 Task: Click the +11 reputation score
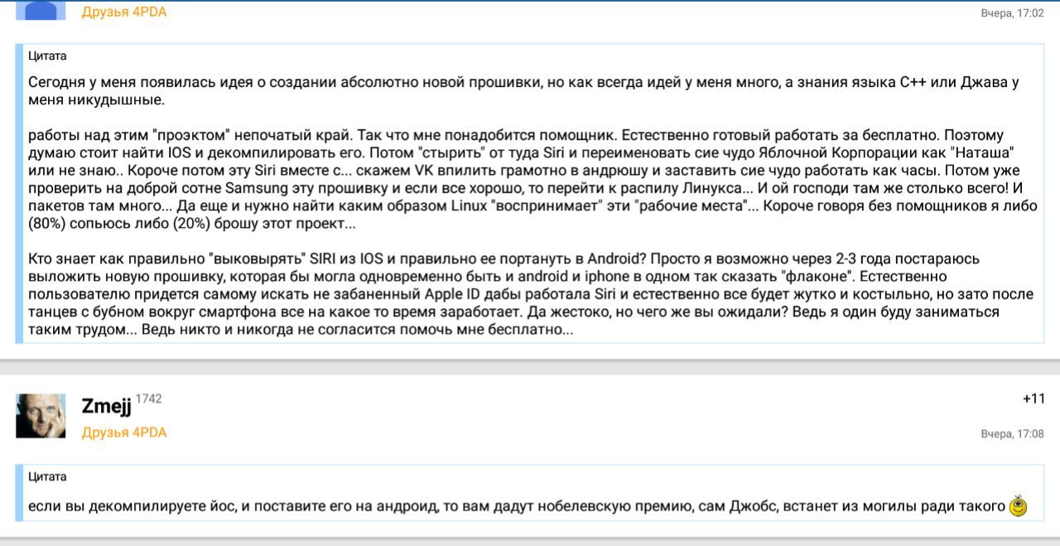tap(1033, 399)
